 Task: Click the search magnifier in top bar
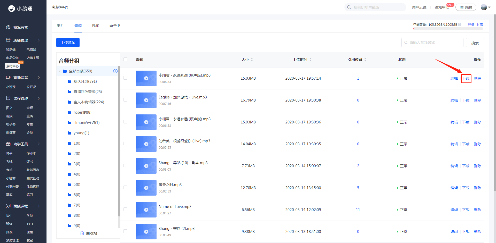pos(349,7)
